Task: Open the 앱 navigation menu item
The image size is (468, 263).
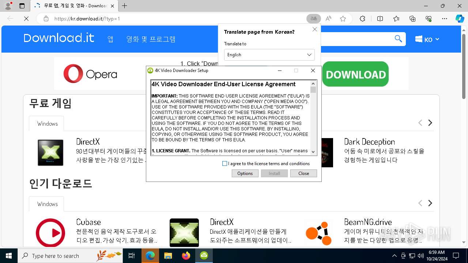Action: (110, 39)
